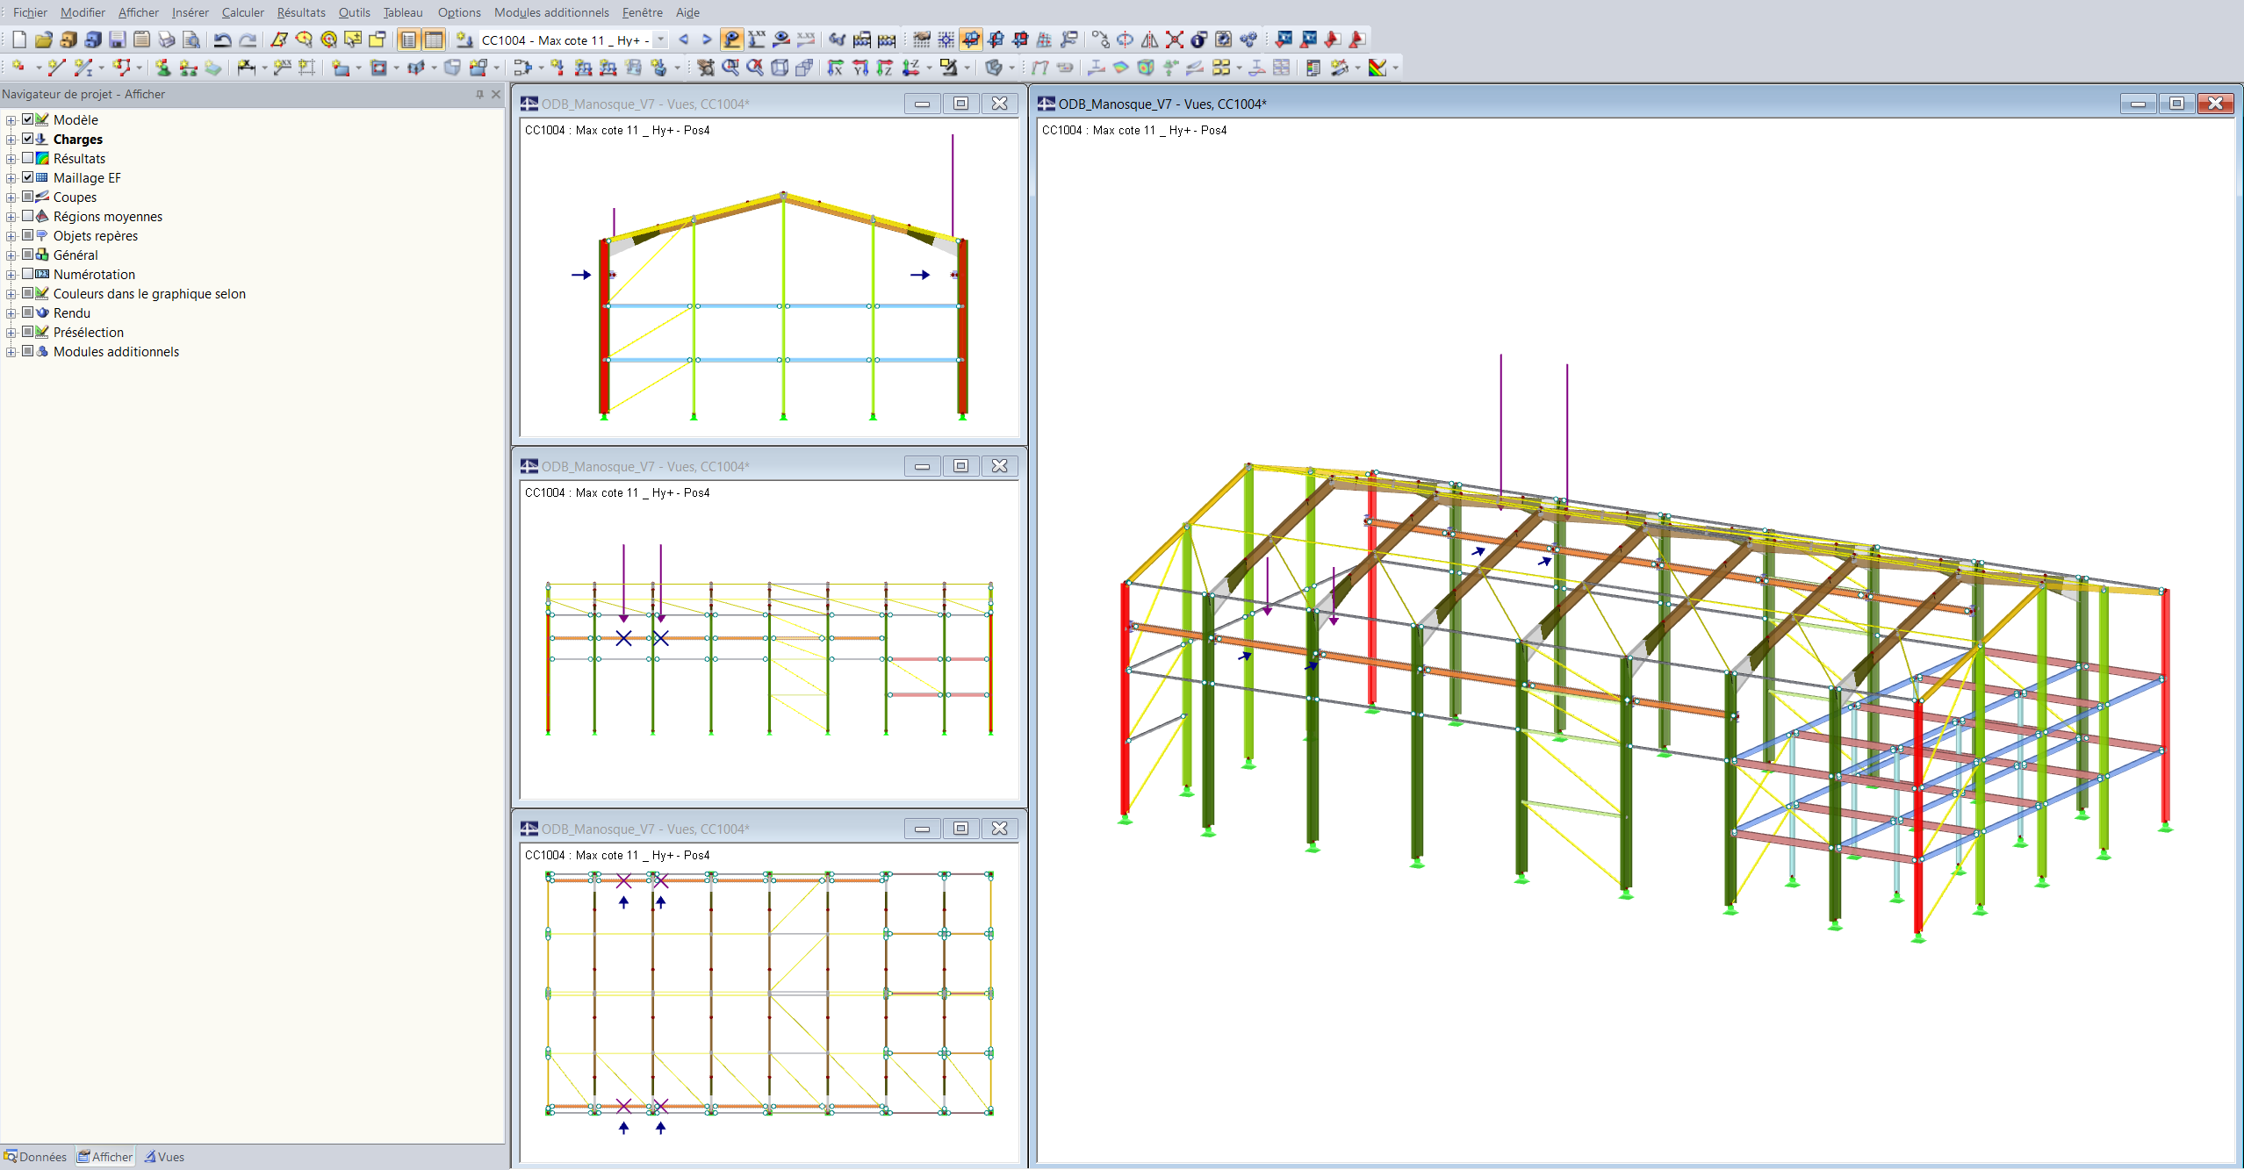The width and height of the screenshot is (2244, 1170).
Task: Toggle visibility of the Résultats category
Action: tap(28, 159)
